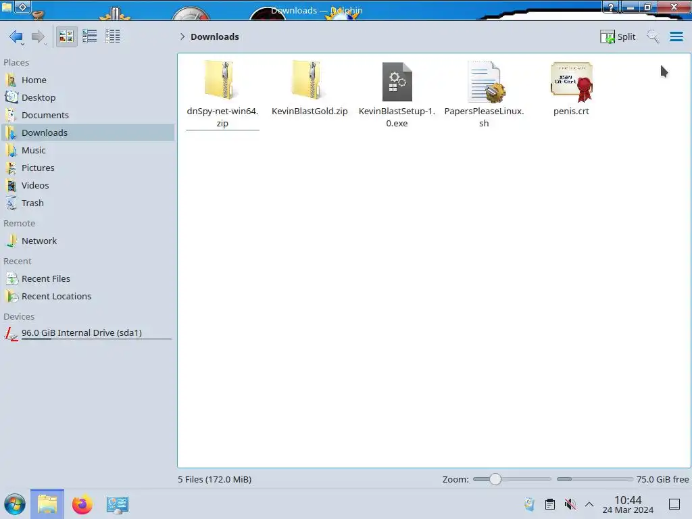Open Pictures in Places

[x=88, y=168]
